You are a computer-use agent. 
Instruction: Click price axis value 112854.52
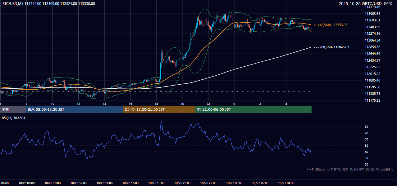(x=372, y=47)
